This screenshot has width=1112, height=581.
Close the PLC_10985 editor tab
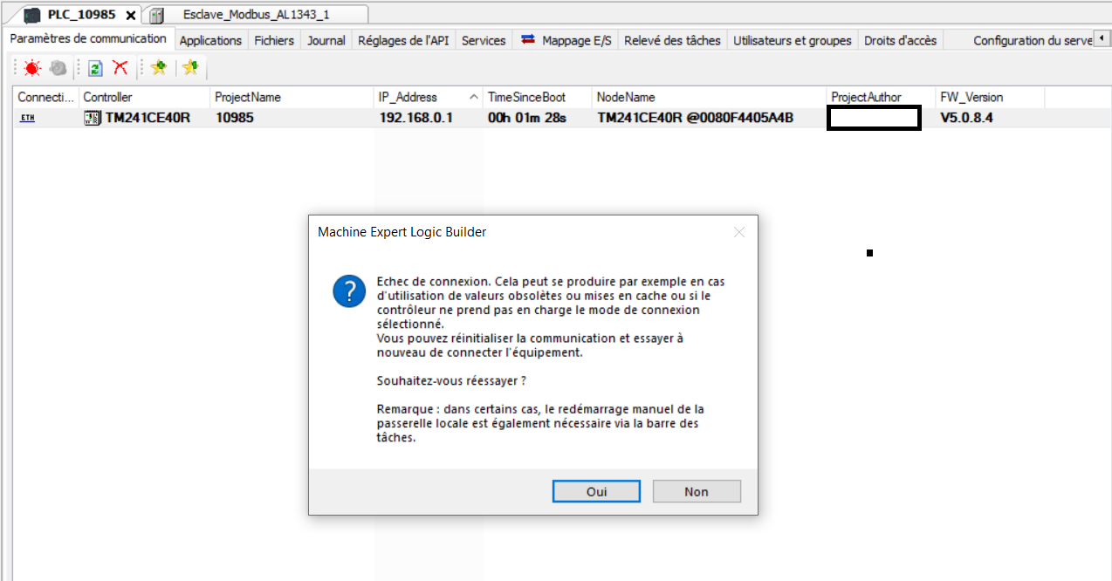point(131,15)
